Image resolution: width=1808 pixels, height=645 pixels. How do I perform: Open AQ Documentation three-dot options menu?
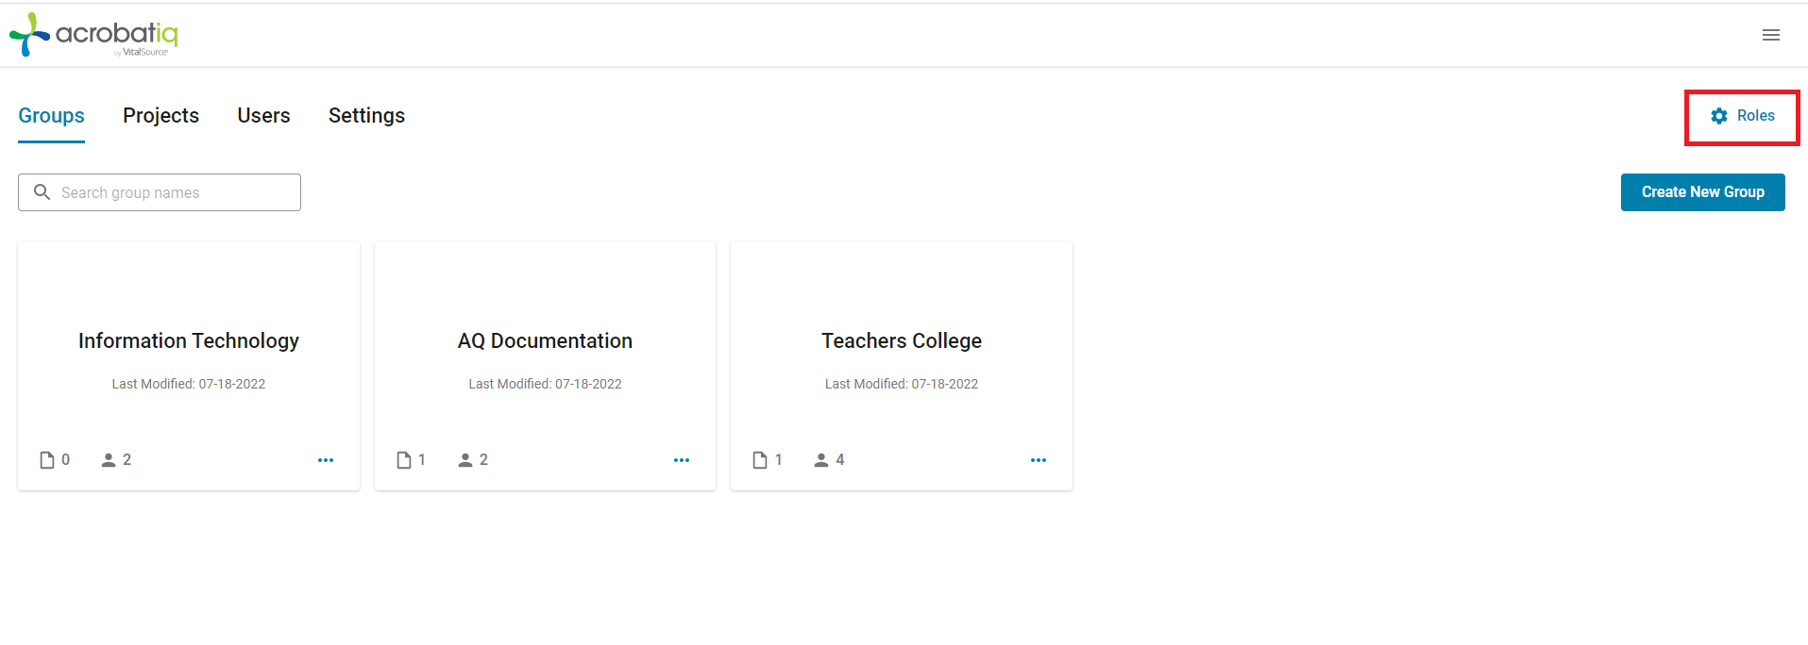tap(682, 460)
